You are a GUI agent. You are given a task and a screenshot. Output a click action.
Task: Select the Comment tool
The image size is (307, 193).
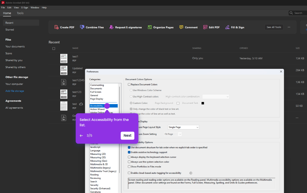[188, 27]
